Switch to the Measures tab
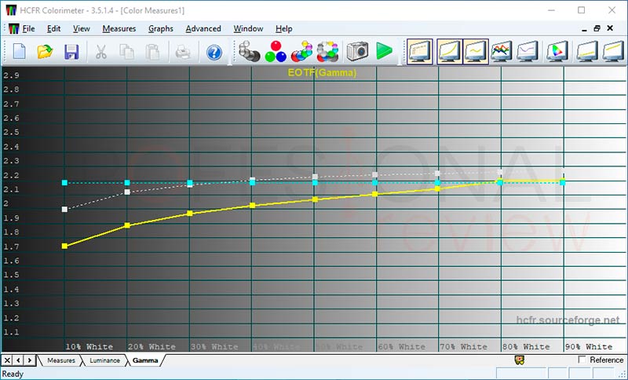Image resolution: width=628 pixels, height=380 pixels. (x=61, y=360)
